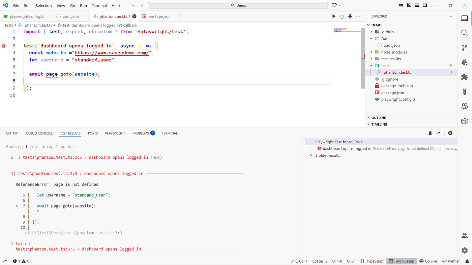Open the Terminal menu
Image resolution: width=472 pixels, height=265 pixels.
click(99, 6)
